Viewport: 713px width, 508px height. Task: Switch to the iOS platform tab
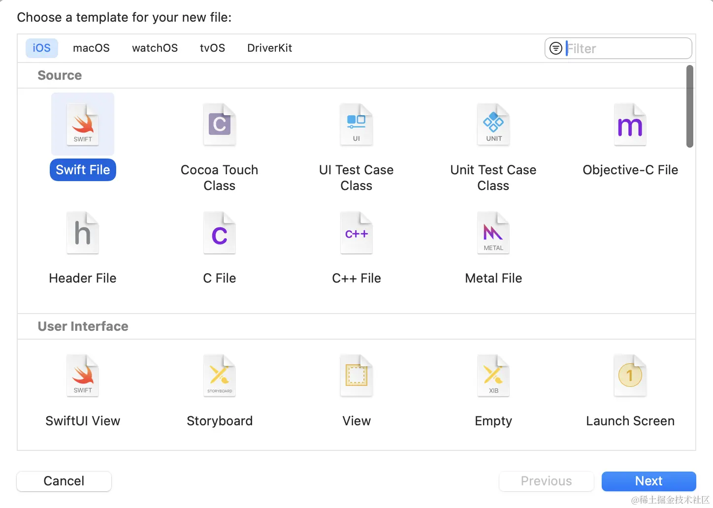[x=42, y=48]
